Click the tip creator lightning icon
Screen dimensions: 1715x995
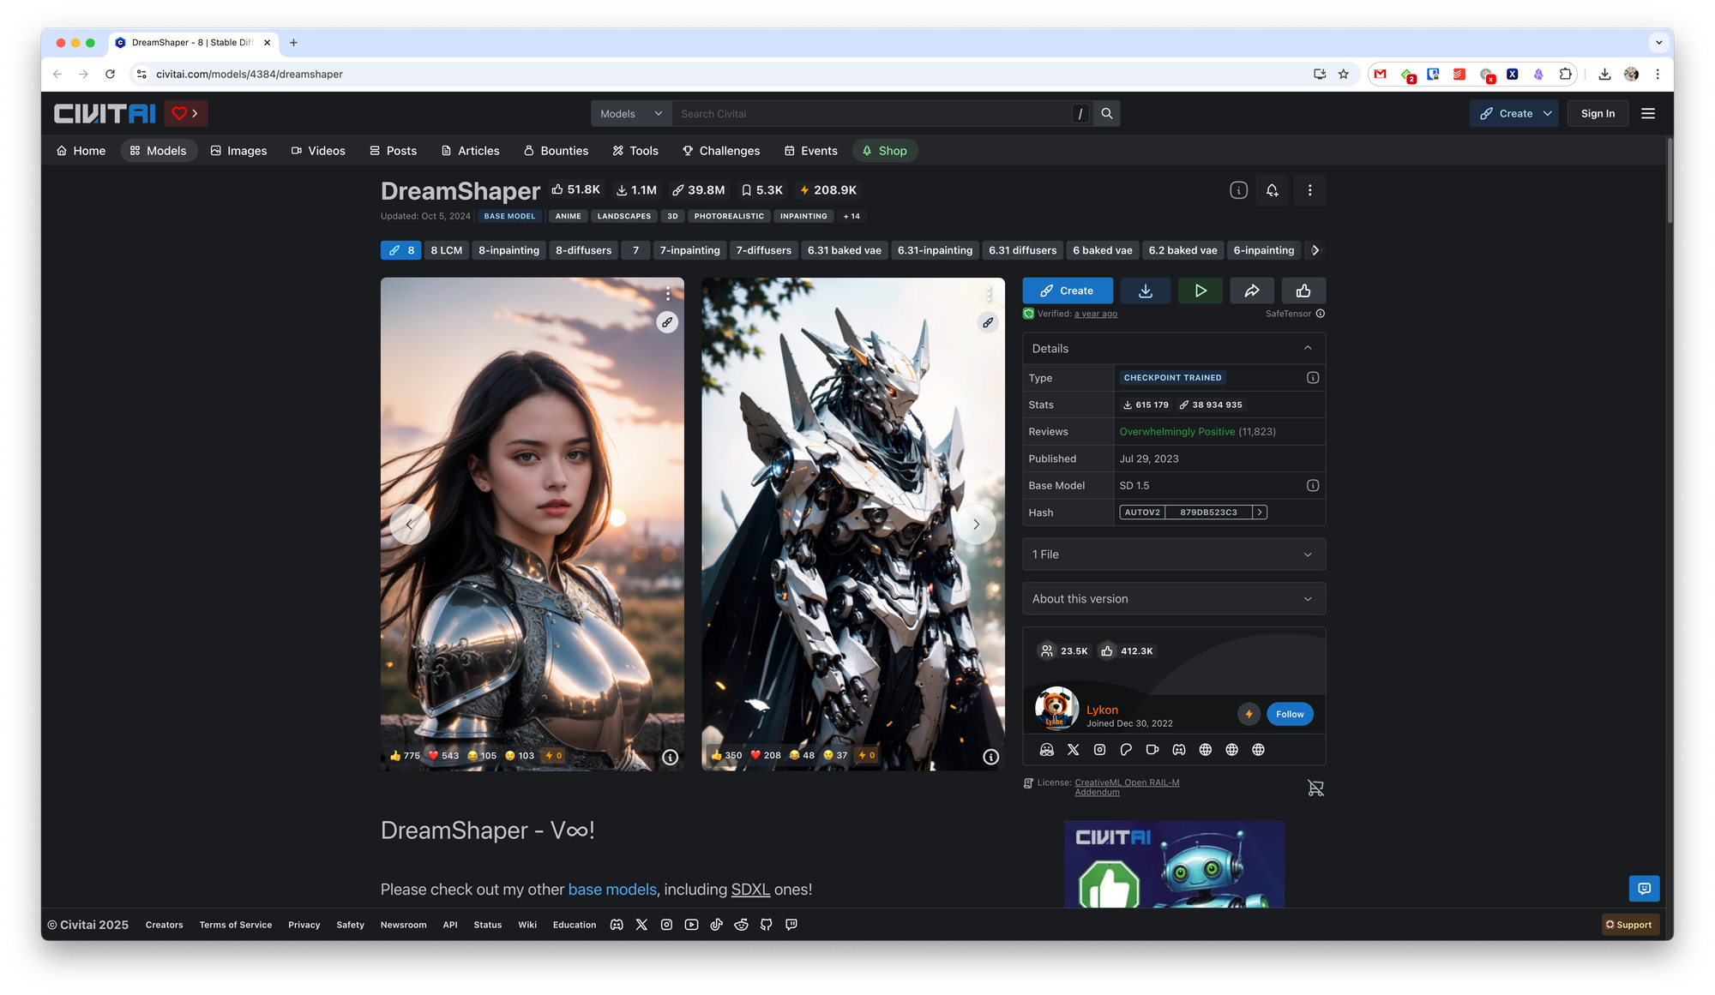[1249, 714]
